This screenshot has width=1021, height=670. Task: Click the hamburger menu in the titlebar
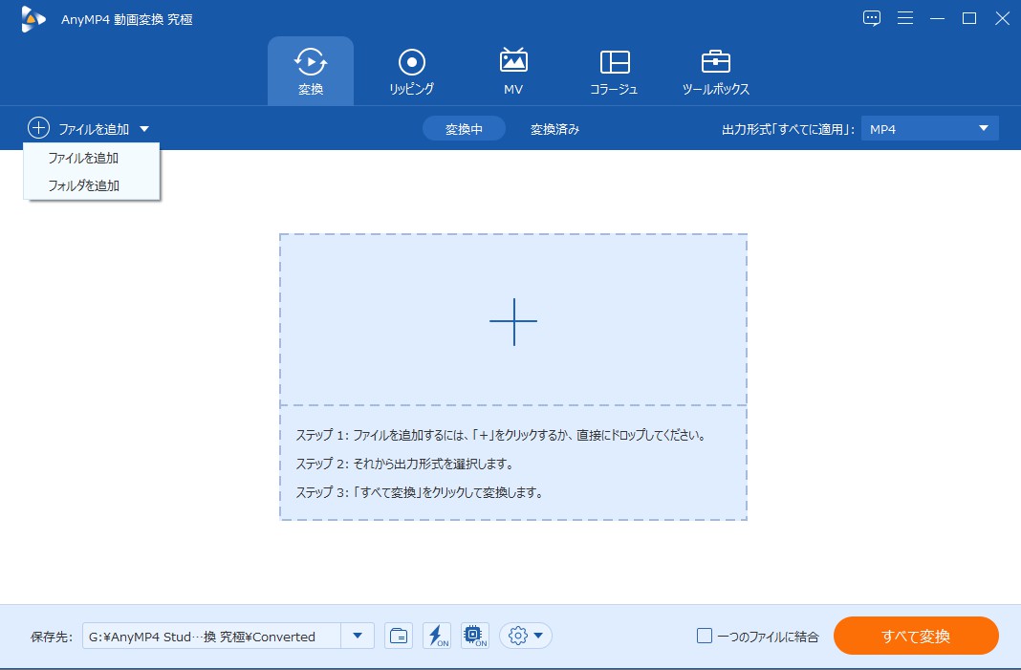905,18
